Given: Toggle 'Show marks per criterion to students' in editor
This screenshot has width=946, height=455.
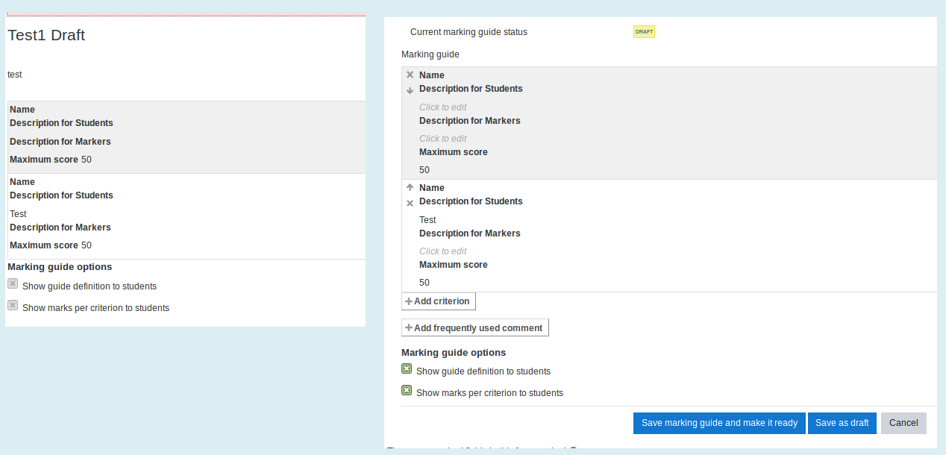Looking at the screenshot, I should tap(407, 390).
